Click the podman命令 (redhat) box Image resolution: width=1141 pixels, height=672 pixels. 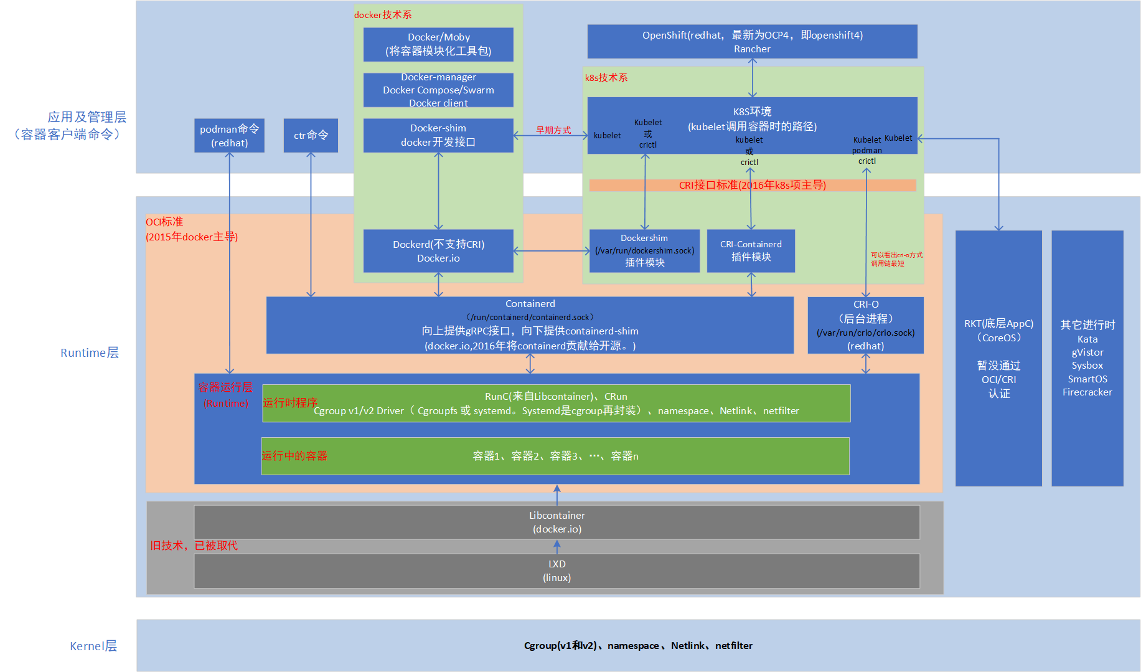coord(229,135)
